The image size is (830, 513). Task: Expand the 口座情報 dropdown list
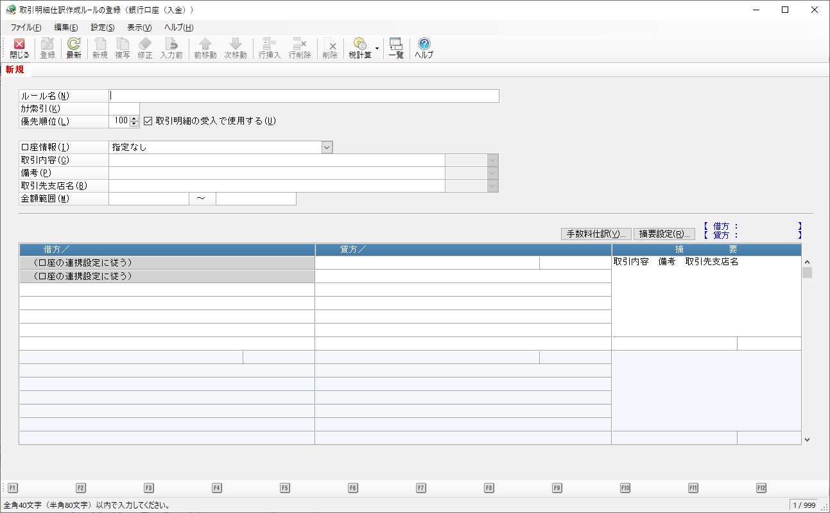coord(327,147)
